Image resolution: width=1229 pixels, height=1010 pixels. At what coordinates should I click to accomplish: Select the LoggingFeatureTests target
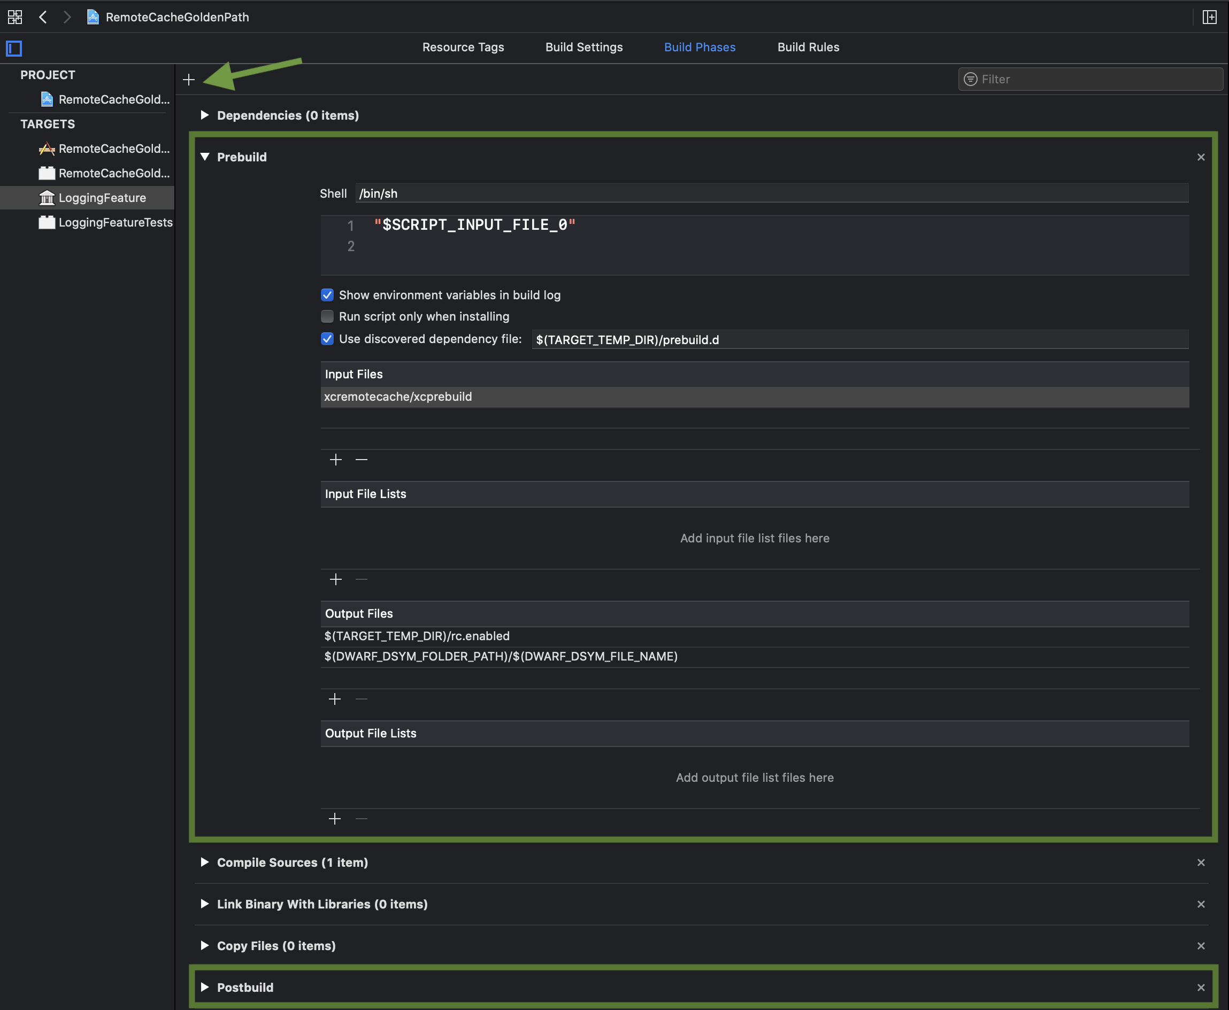point(116,222)
